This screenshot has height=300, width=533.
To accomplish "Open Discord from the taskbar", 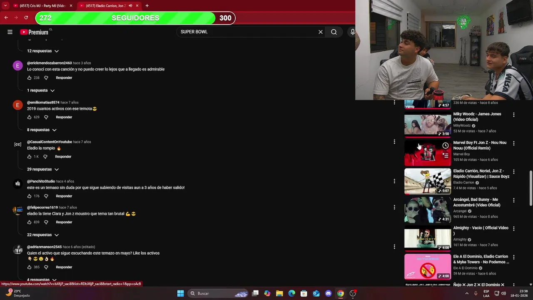I will [x=329, y=293].
